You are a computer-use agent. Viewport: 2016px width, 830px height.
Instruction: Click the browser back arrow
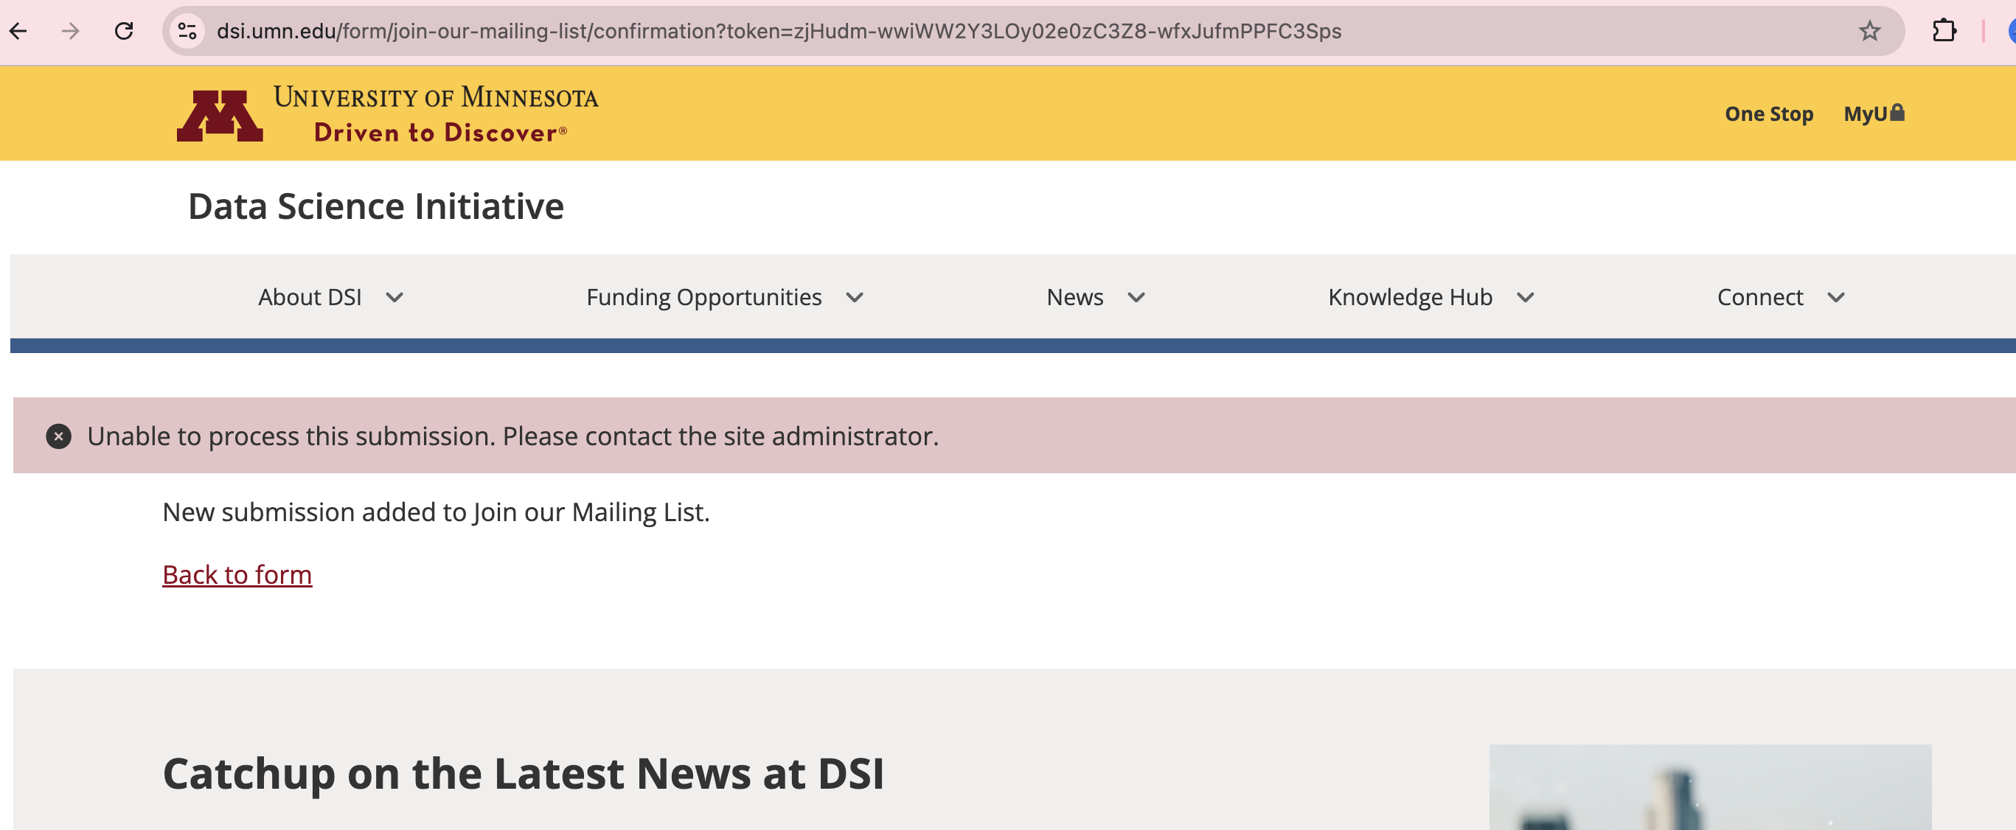(x=18, y=31)
